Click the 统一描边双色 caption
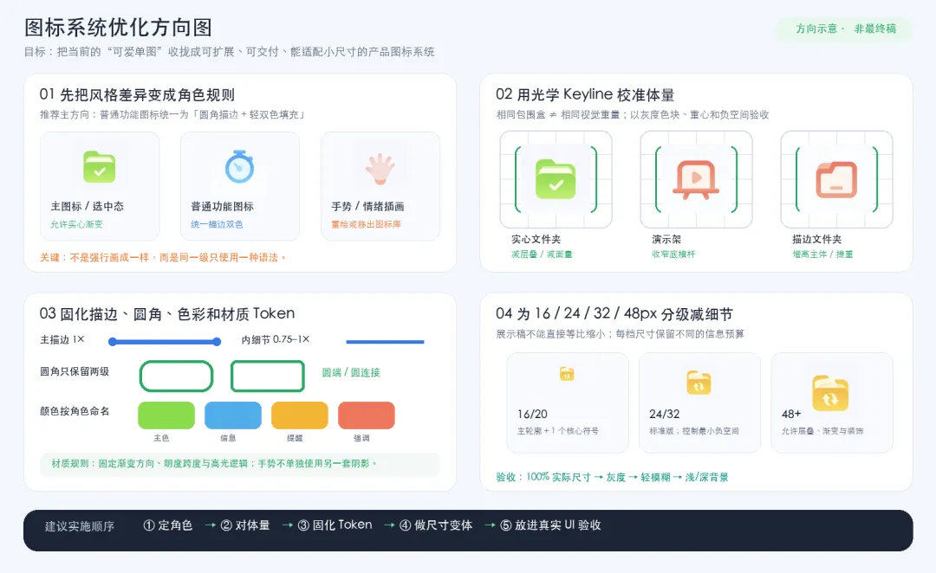The width and height of the screenshot is (936, 573). click(x=217, y=224)
